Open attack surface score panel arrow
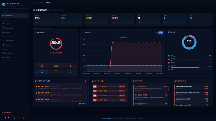Image resolution: width=216 pixels, height=121 pixels. [x=76, y=33]
